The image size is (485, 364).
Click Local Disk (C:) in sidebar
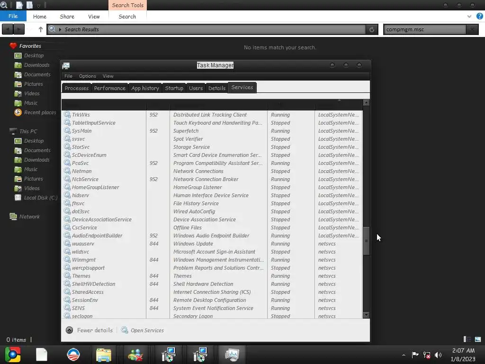click(41, 198)
